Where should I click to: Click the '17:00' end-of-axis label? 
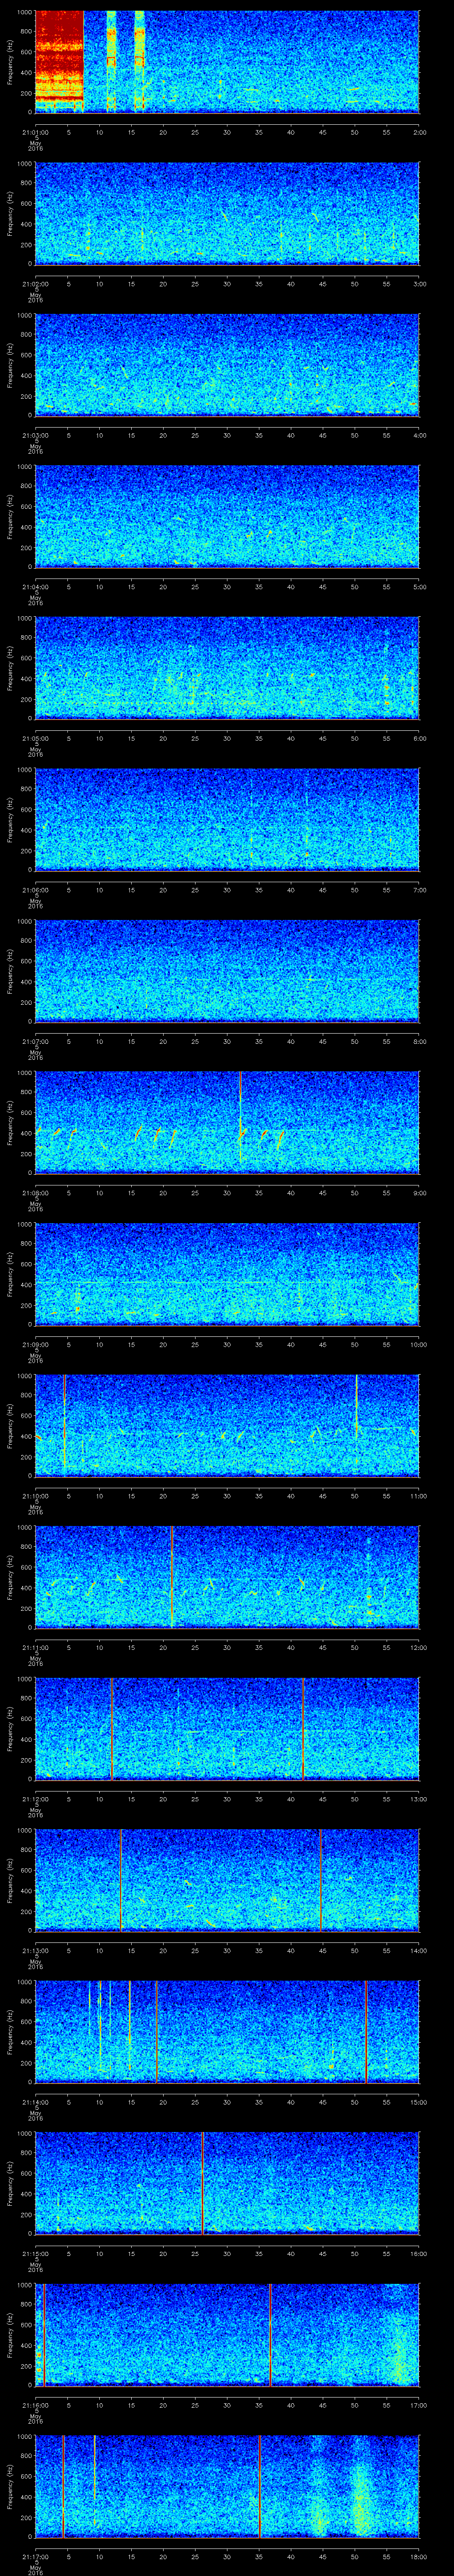[x=419, y=2405]
